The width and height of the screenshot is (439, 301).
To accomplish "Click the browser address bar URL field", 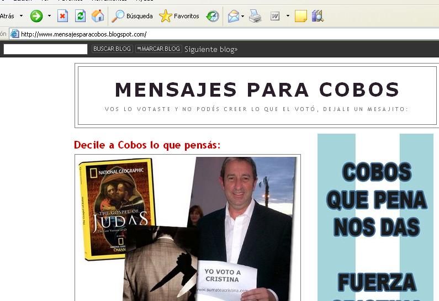I will [221, 34].
